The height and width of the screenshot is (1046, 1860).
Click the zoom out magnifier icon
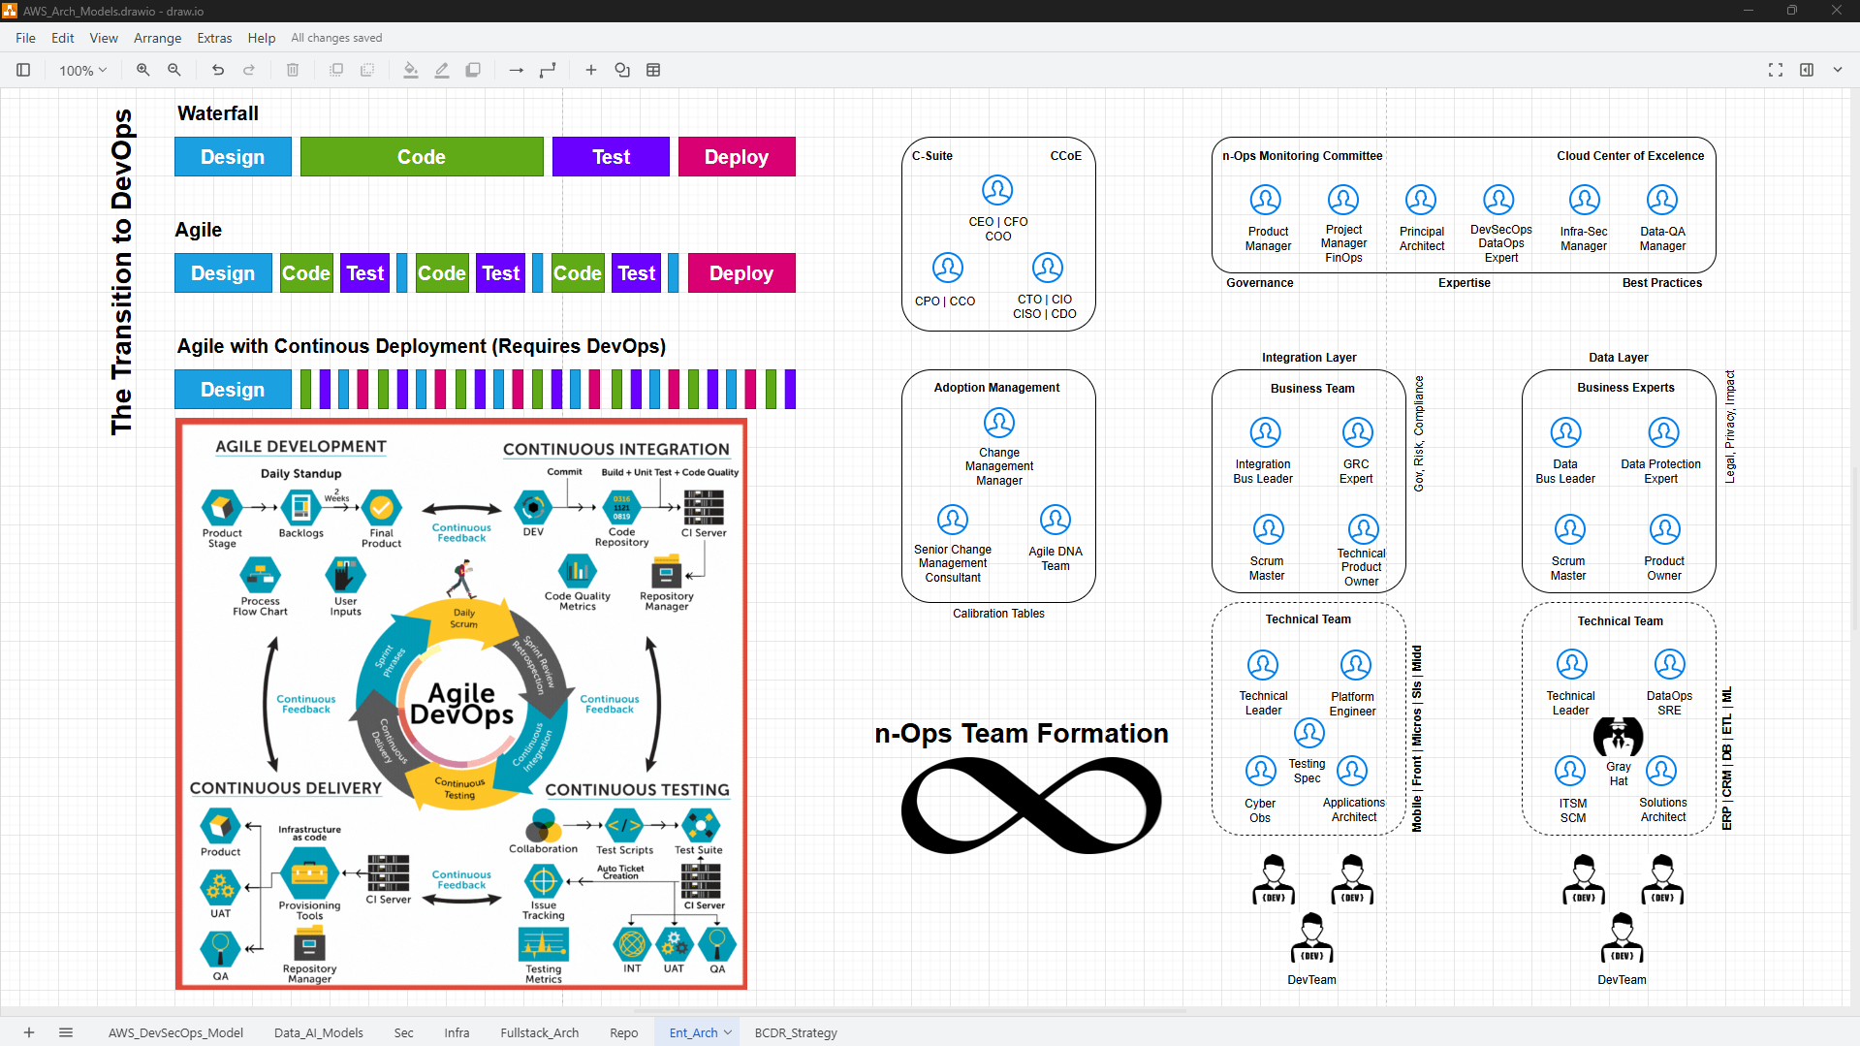click(174, 70)
